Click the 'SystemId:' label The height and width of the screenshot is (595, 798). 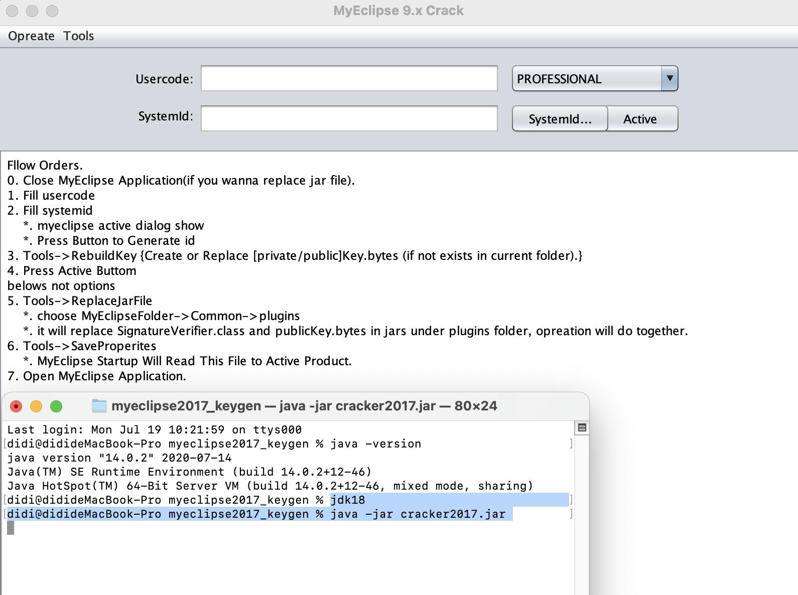coord(166,116)
